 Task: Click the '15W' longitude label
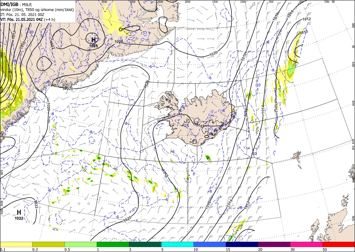click(x=215, y=2)
